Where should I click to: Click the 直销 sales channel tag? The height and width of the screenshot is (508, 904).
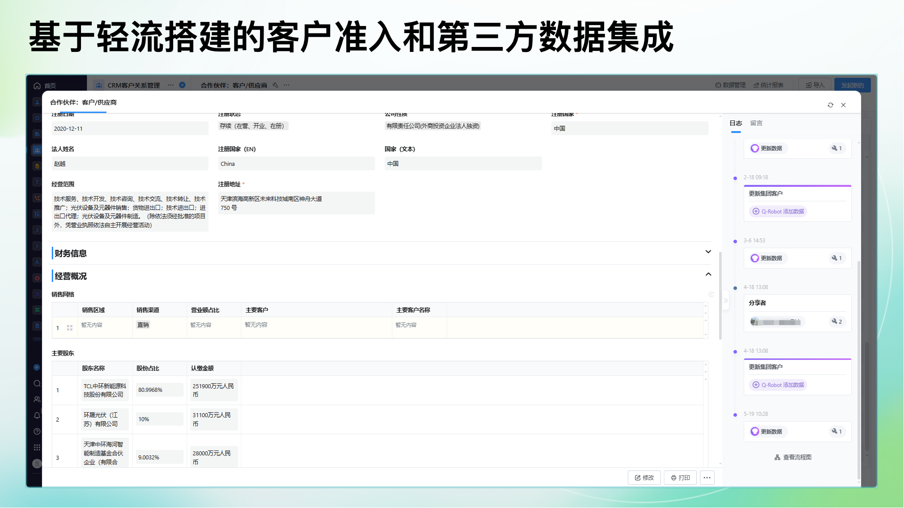click(143, 325)
